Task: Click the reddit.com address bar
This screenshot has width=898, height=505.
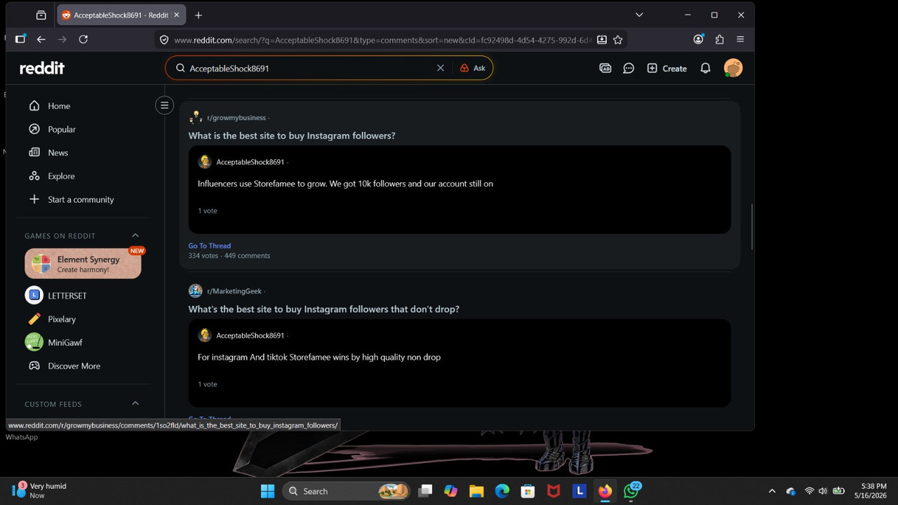Action: tap(382, 40)
